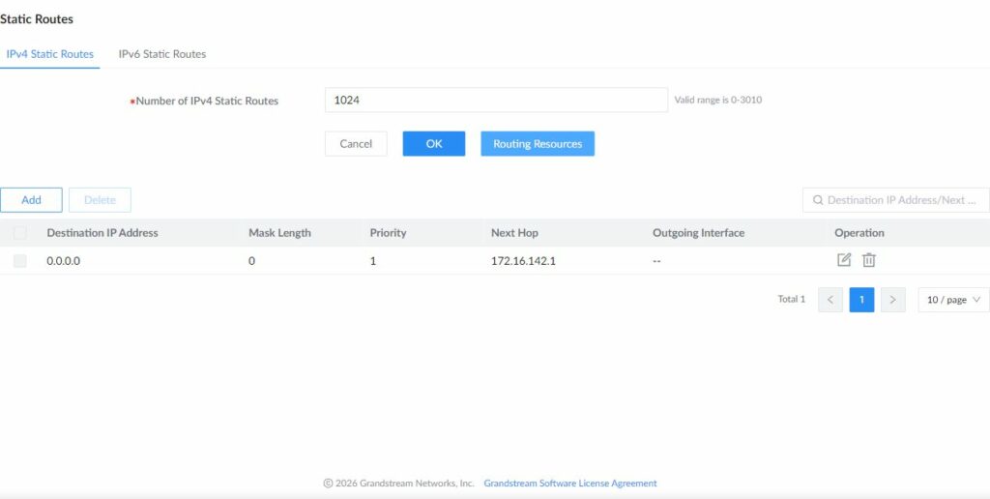This screenshot has width=990, height=499.
Task: Open the 10 / page dropdown
Action: pyautogui.click(x=953, y=300)
